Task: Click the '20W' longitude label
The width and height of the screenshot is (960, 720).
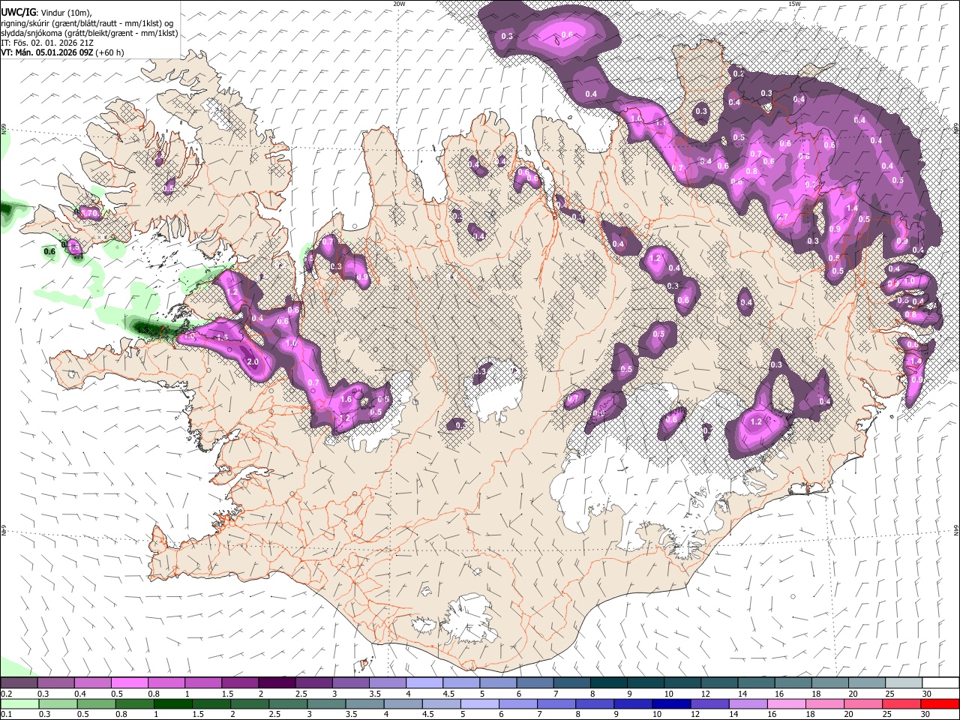Action: click(399, 4)
